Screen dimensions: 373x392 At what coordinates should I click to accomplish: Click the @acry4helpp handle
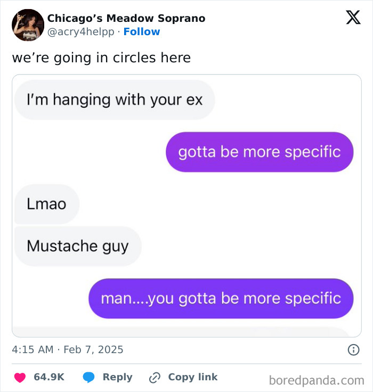point(81,32)
